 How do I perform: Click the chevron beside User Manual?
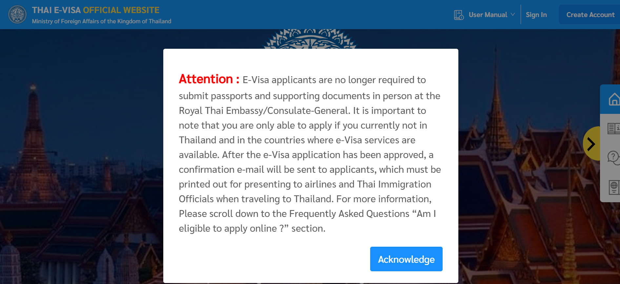(x=513, y=15)
